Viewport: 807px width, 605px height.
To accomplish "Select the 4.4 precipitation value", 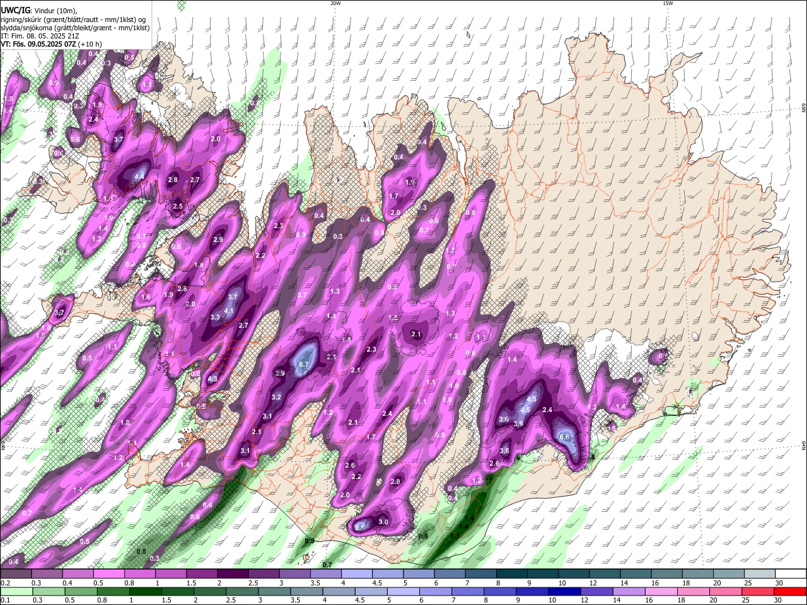I will coord(139,176).
